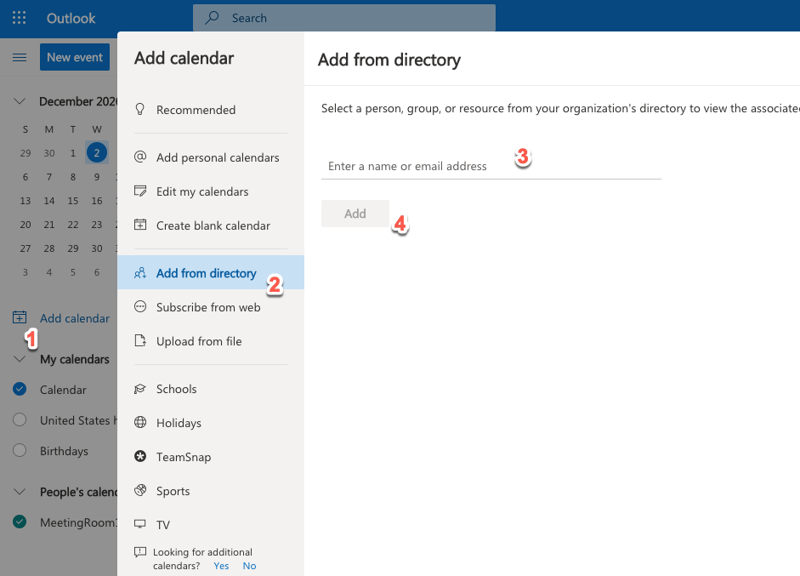Open the Schools calendars category
Image resolution: width=800 pixels, height=576 pixels.
211,389
